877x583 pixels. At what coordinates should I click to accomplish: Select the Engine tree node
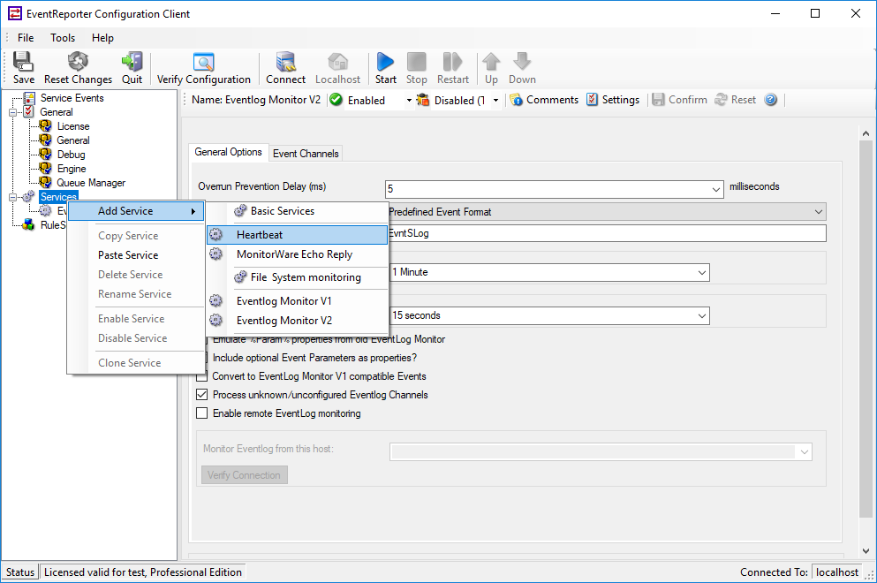pos(72,169)
